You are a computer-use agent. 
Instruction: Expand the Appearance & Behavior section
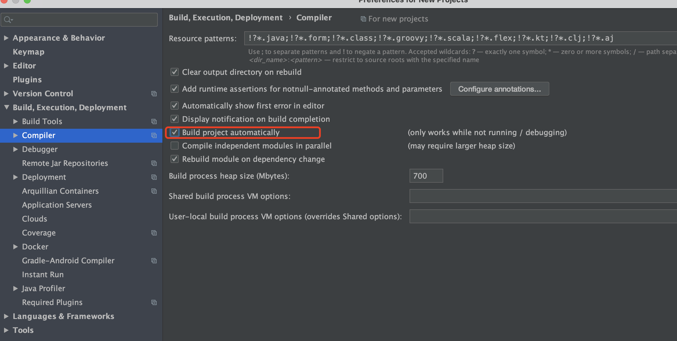click(x=6, y=38)
